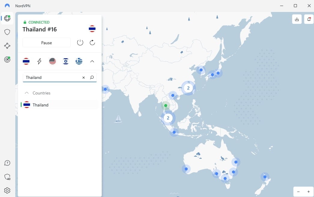Disconnect using the power button

pos(80,42)
